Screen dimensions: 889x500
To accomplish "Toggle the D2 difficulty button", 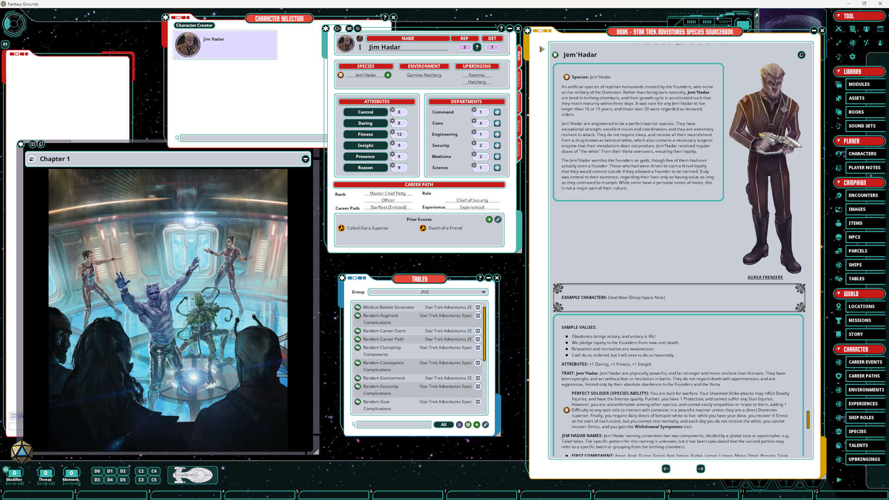I will 123,471.
